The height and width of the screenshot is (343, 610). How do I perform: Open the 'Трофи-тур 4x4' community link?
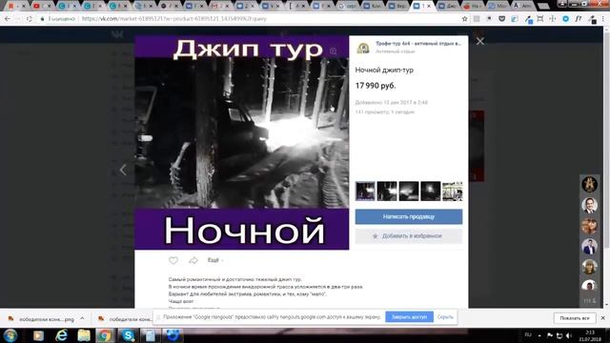pyautogui.click(x=418, y=44)
